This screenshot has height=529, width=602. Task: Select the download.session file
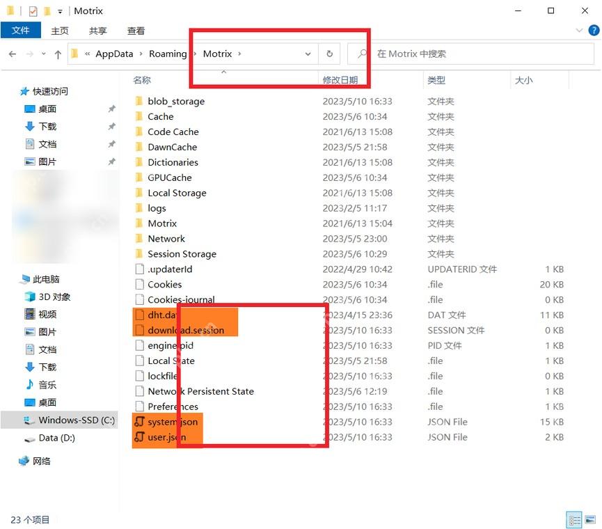(x=186, y=330)
